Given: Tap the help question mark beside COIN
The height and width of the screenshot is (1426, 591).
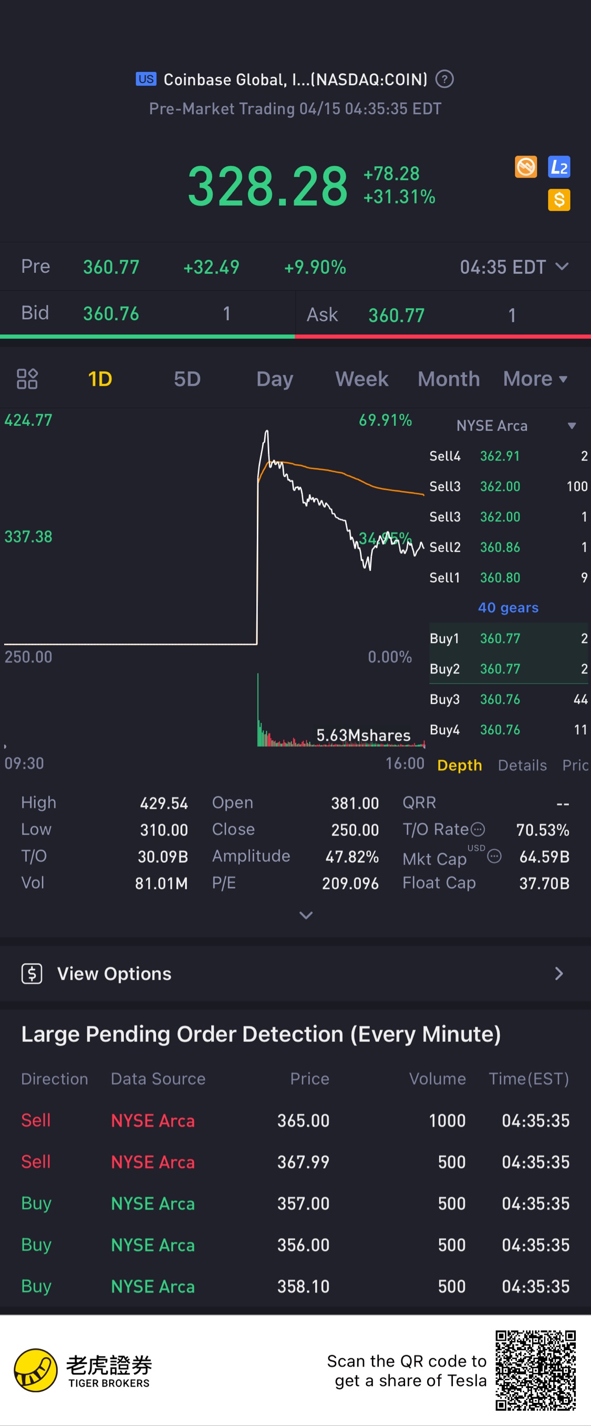Looking at the screenshot, I should (x=444, y=80).
